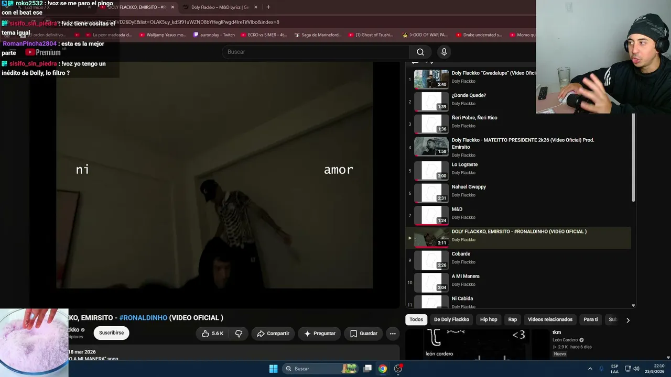This screenshot has height=377, width=671.
Task: Select the Hip hop chip
Action: click(489, 319)
